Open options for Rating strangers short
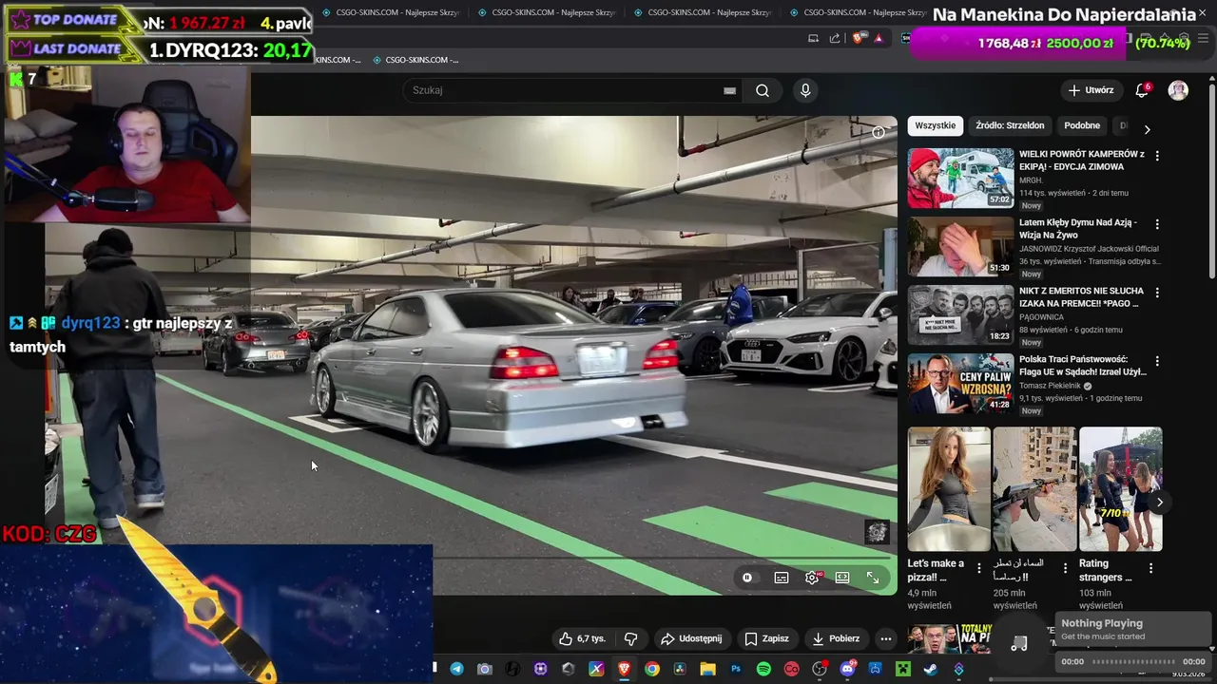 click(1150, 568)
